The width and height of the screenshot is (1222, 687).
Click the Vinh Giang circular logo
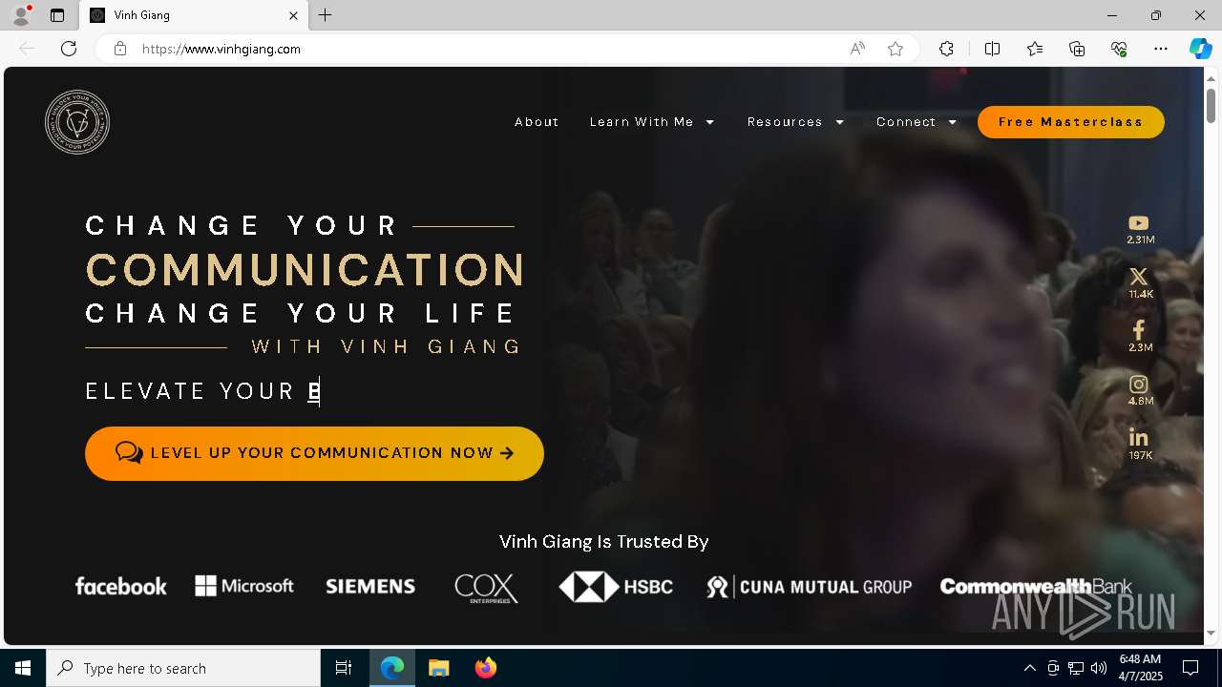pyautogui.click(x=77, y=122)
